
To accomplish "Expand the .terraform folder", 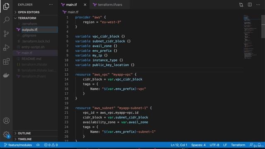I will [x=36, y=24].
